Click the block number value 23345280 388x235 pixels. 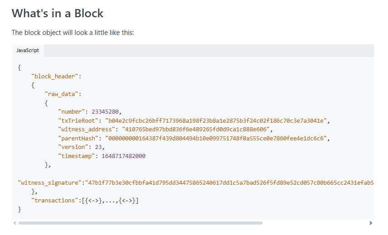pos(106,111)
